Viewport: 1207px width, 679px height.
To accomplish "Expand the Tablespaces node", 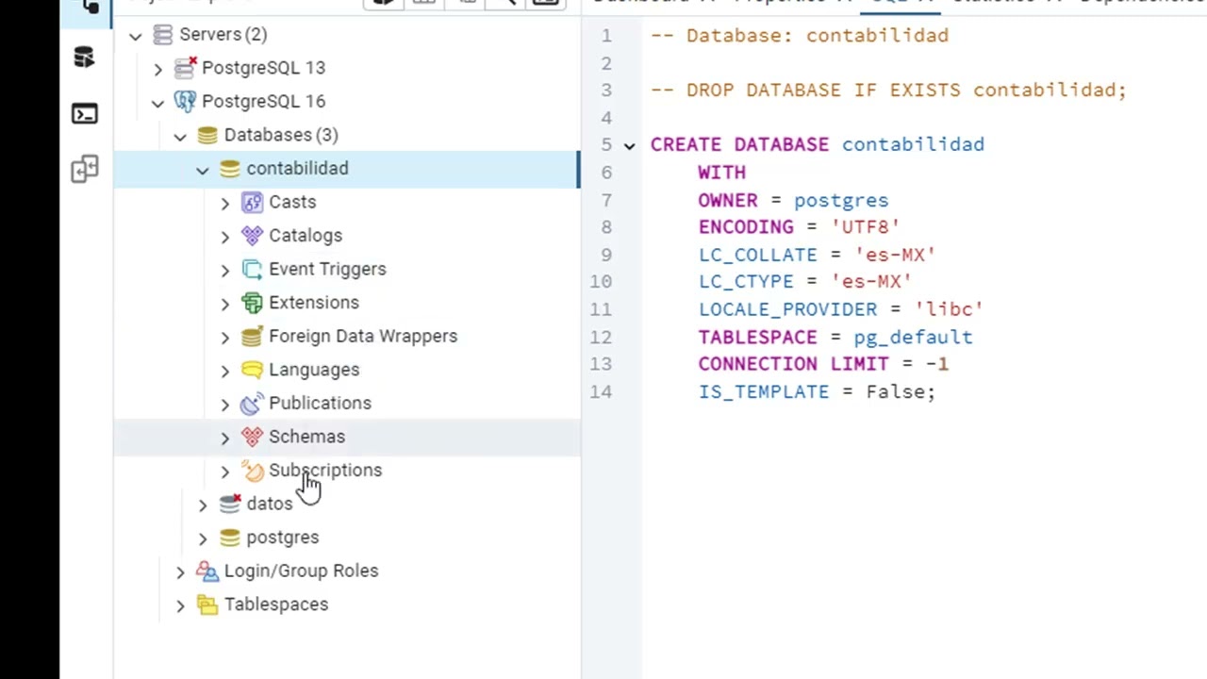I will click(180, 605).
